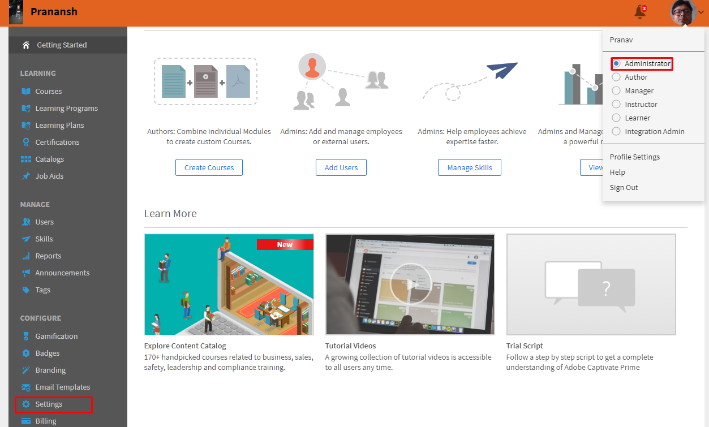Open Courses via its book icon
The image size is (709, 427).
pyautogui.click(x=26, y=91)
